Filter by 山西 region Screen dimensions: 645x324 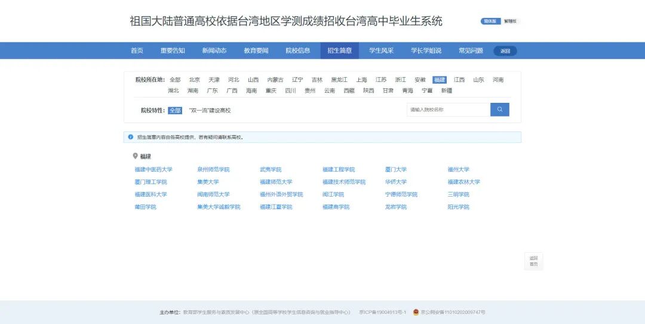(x=253, y=80)
